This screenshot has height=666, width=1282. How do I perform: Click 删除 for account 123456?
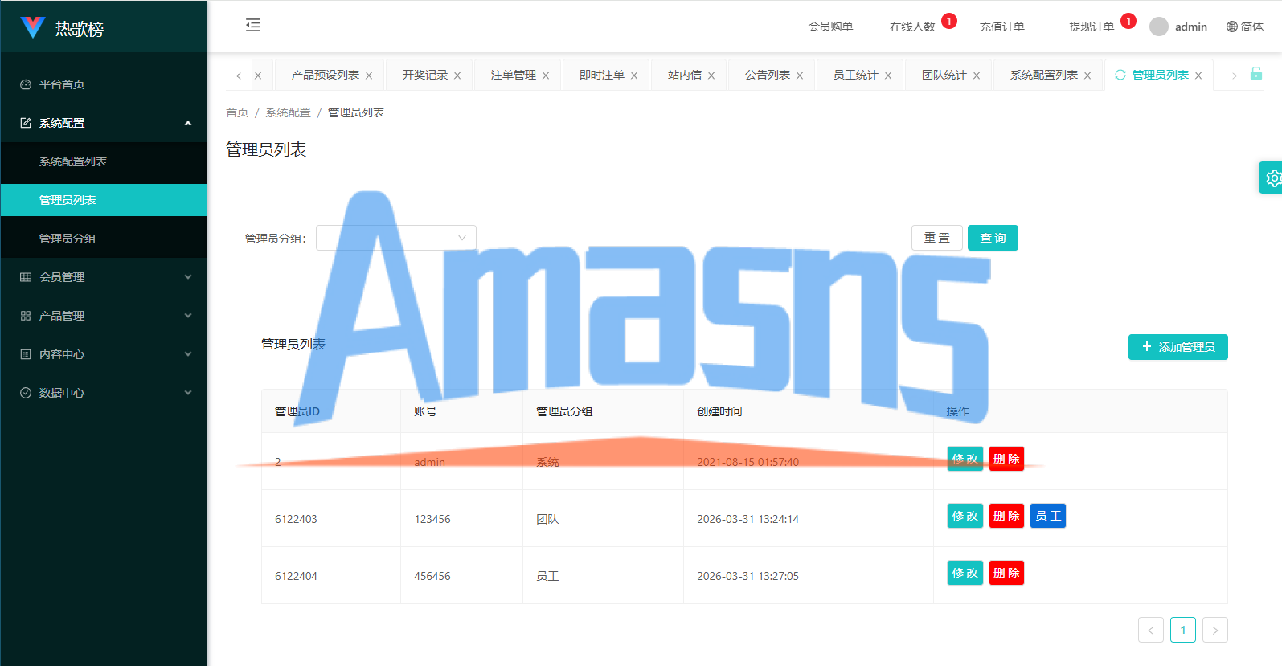click(1006, 516)
